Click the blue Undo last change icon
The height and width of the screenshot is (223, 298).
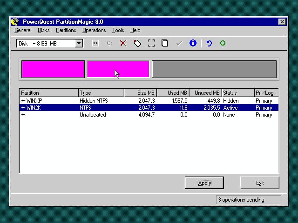coord(209,43)
